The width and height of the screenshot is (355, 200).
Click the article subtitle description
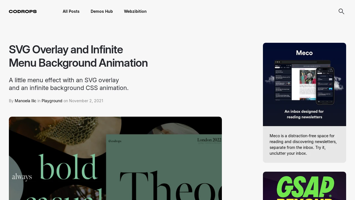point(69,84)
